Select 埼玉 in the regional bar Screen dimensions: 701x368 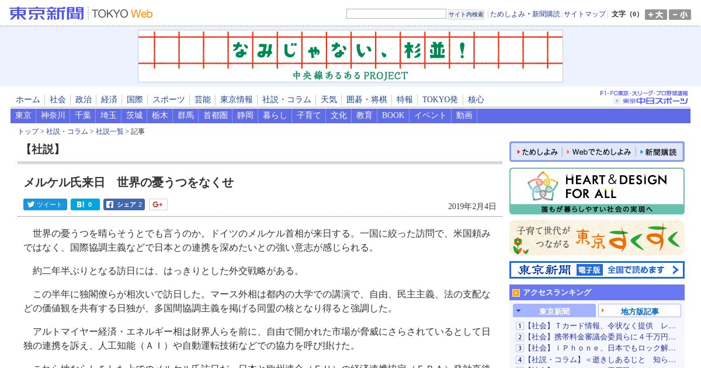coord(109,116)
